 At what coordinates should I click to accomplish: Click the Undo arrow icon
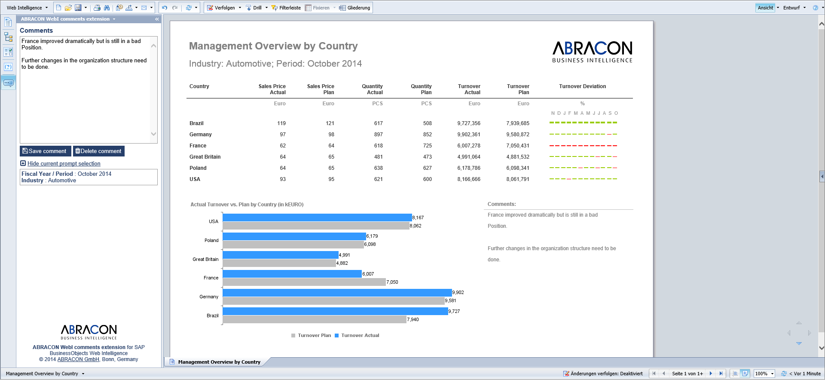click(x=165, y=8)
